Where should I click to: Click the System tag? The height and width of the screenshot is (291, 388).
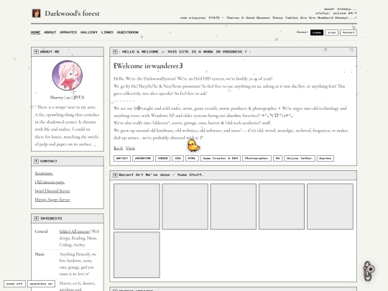click(x=325, y=158)
